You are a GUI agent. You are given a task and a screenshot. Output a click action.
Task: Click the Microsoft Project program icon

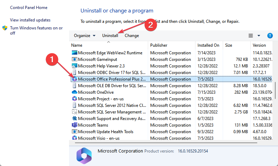74,99
